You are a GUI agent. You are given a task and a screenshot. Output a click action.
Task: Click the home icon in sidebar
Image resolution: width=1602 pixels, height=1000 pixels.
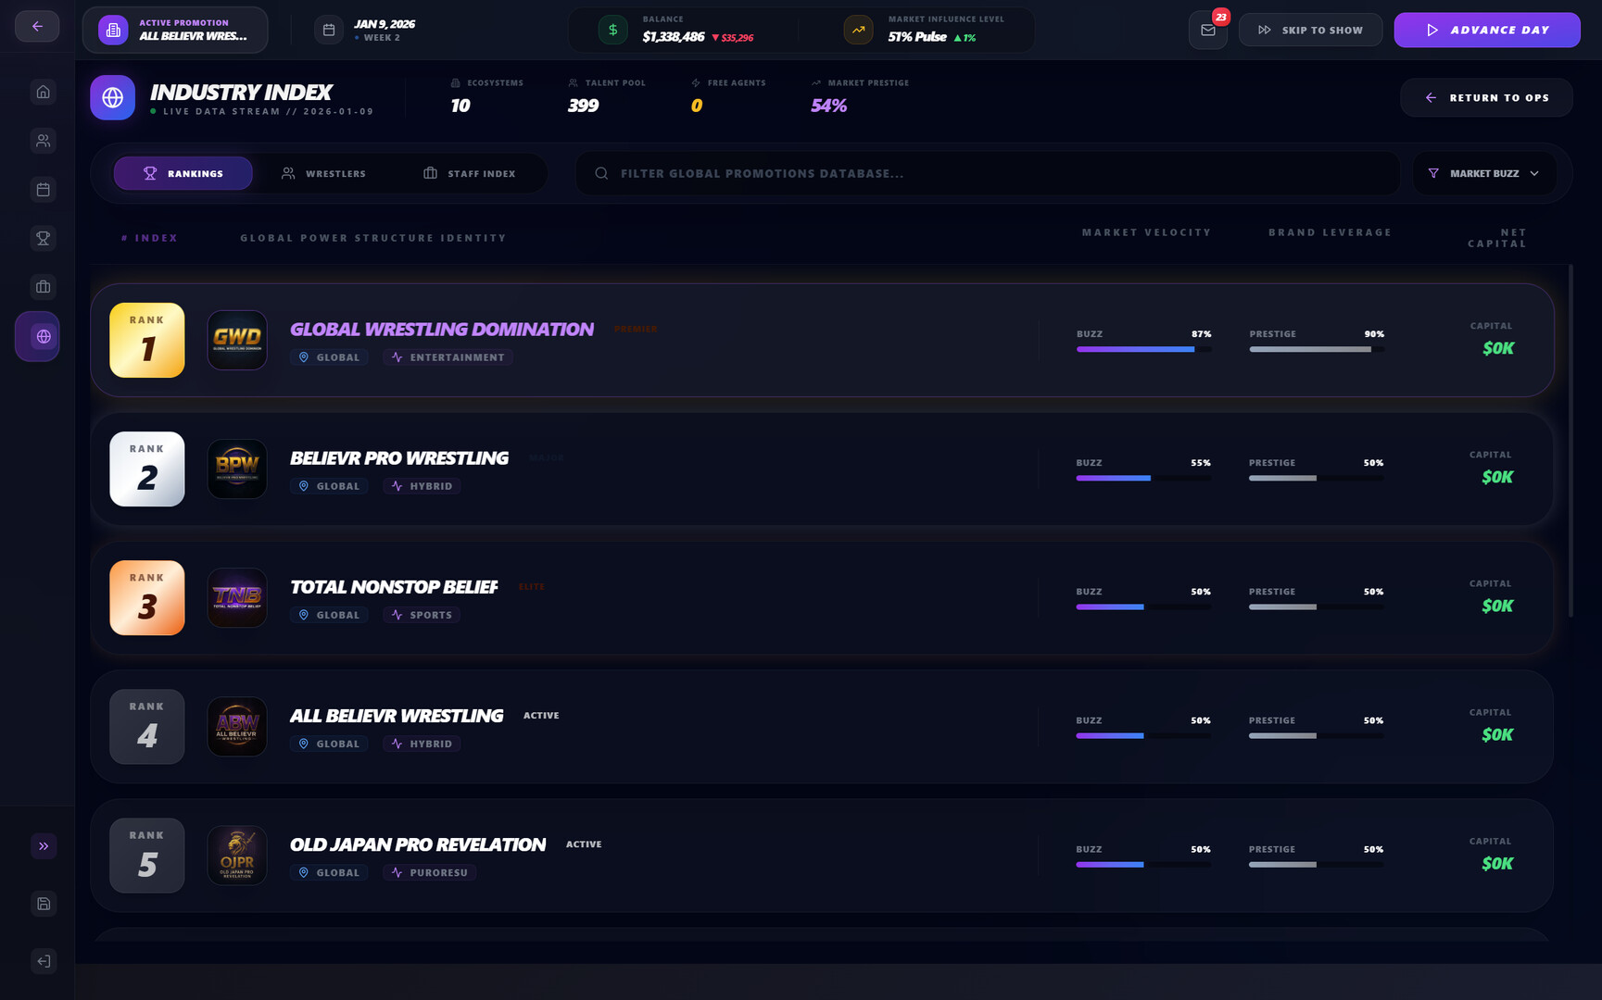[43, 92]
